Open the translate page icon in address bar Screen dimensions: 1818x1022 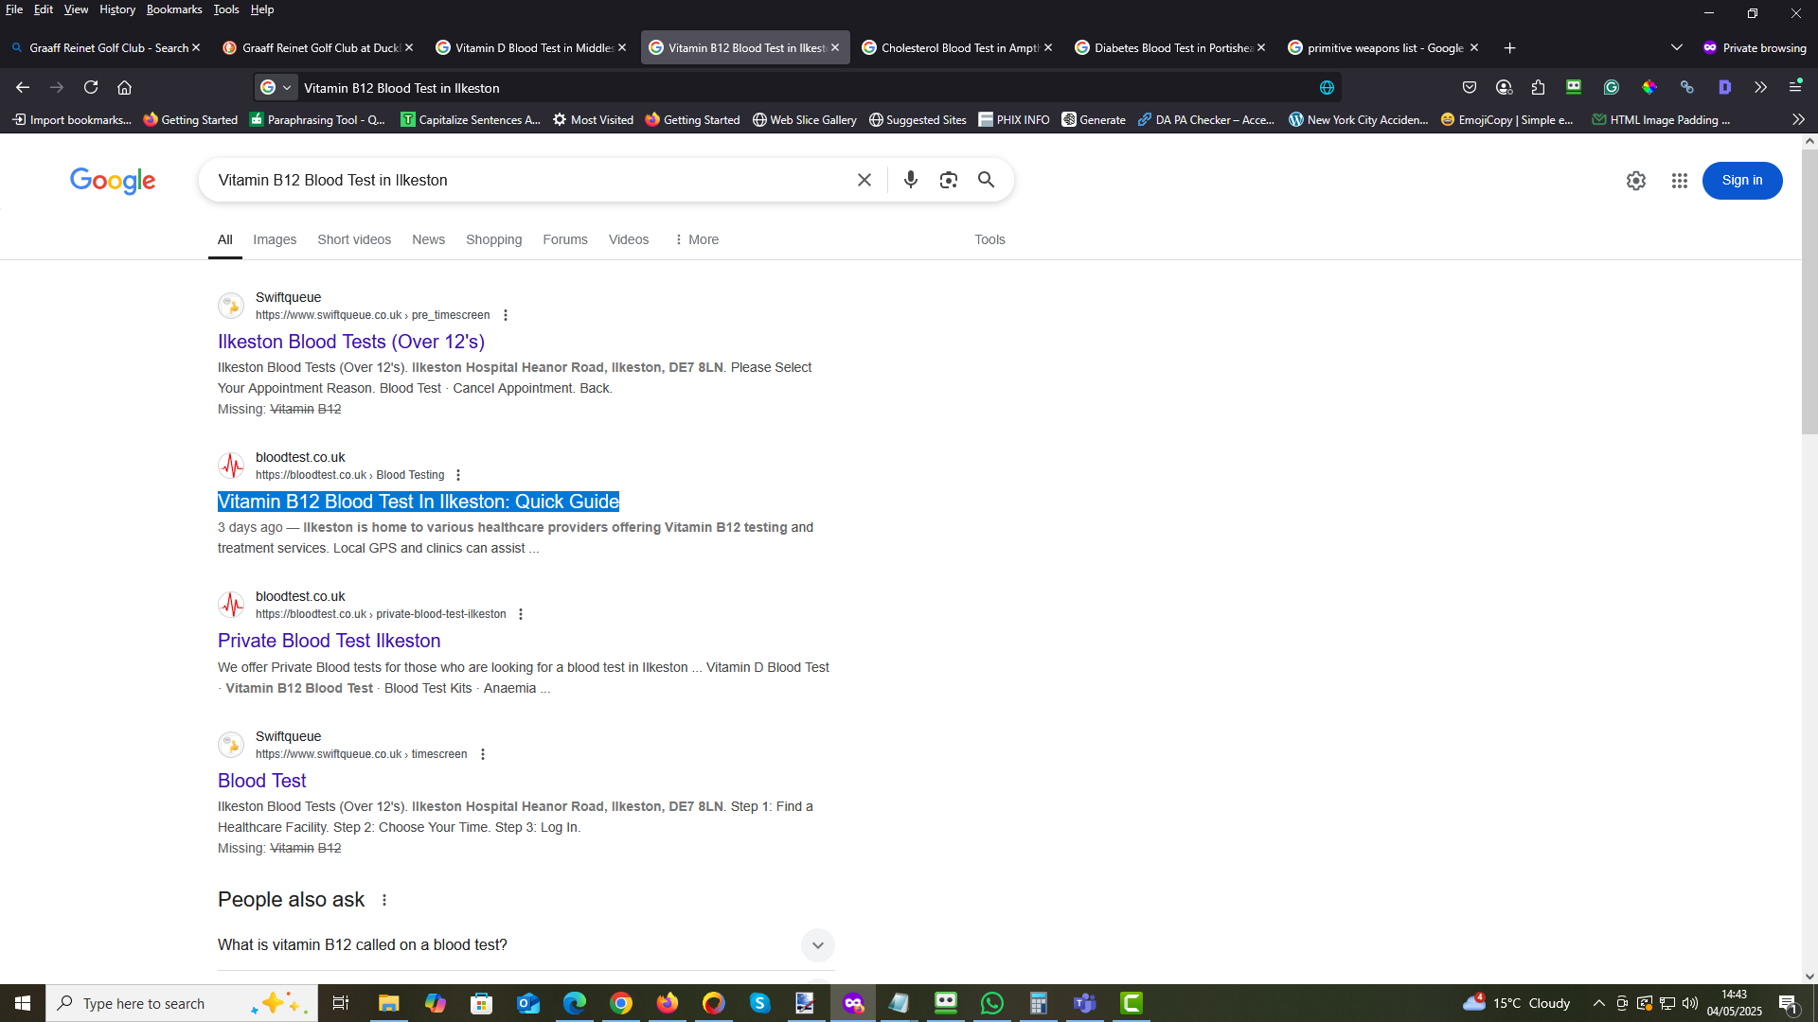[x=1327, y=87]
